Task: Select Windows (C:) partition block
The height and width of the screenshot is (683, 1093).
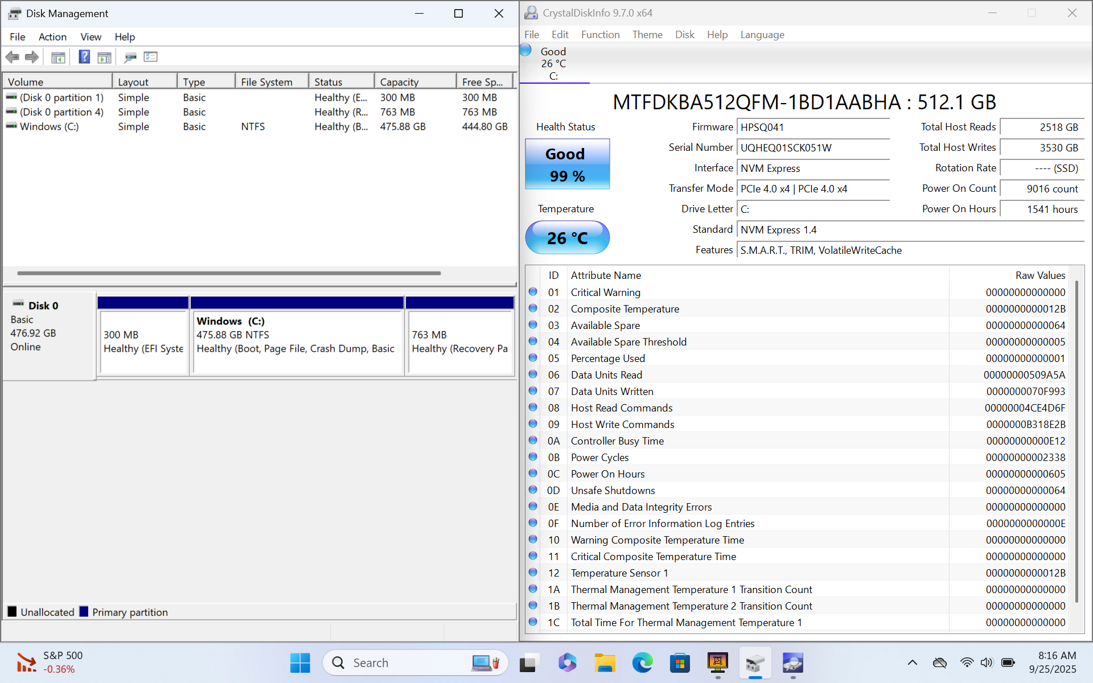Action: [297, 341]
